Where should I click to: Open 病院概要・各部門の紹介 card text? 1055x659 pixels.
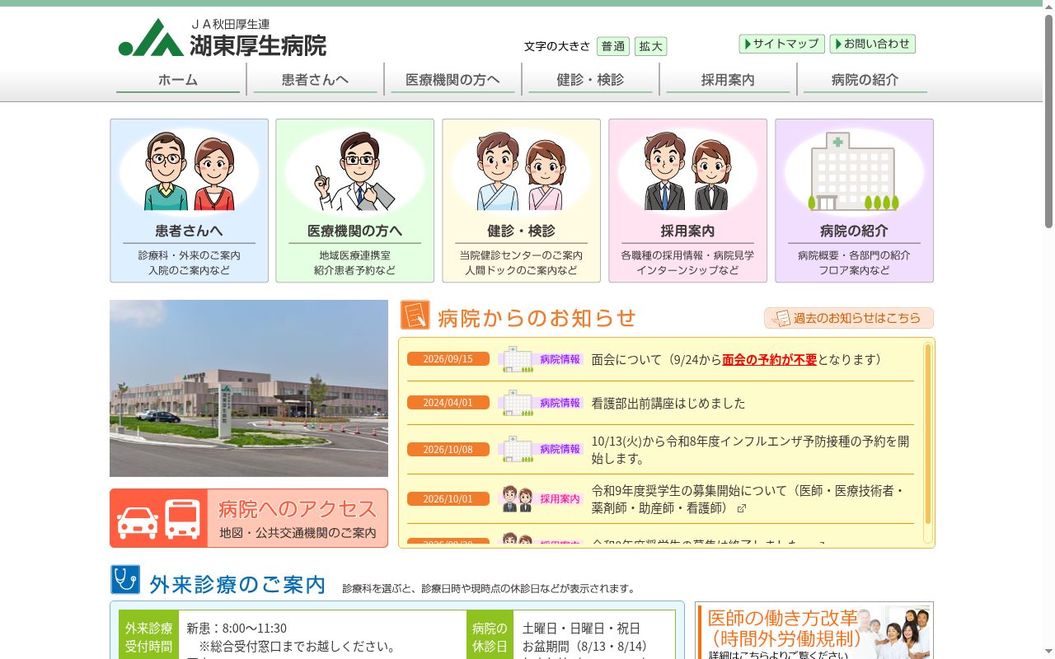(854, 255)
